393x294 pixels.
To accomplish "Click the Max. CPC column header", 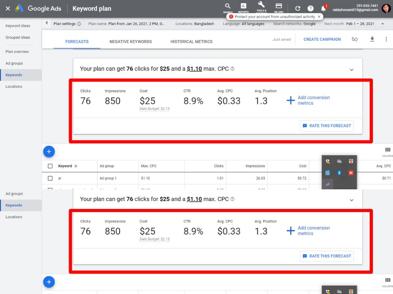I will pyautogui.click(x=149, y=166).
